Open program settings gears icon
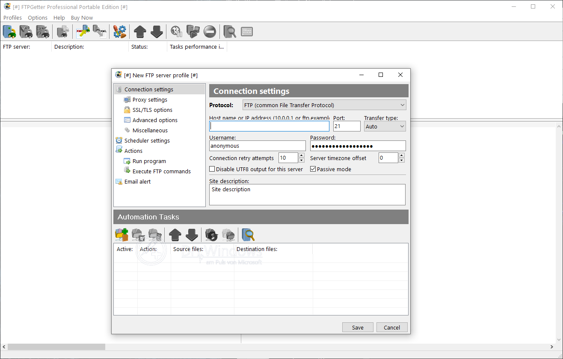This screenshot has width=563, height=359. (x=120, y=32)
